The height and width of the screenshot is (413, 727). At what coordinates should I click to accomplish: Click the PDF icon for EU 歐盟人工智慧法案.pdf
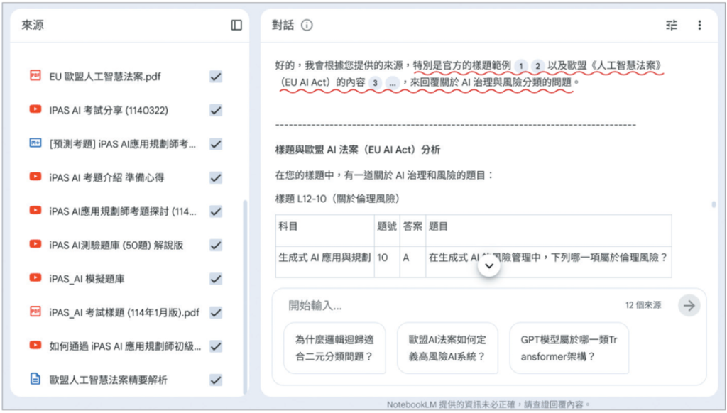35,76
